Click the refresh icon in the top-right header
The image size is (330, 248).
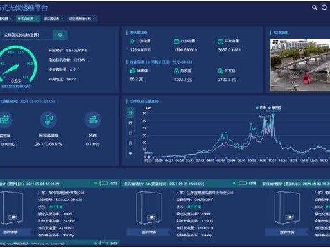click(324, 8)
